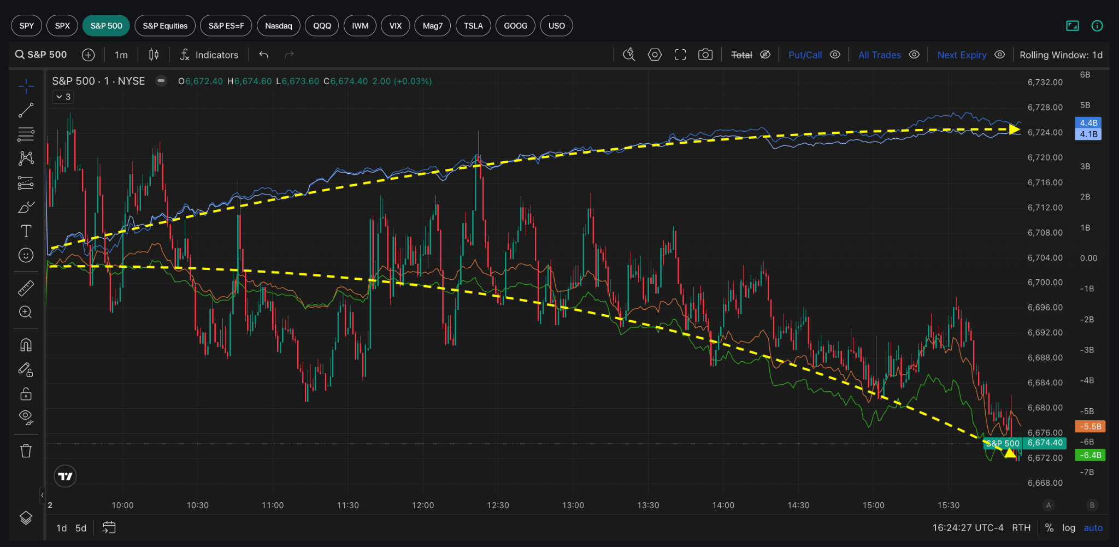The height and width of the screenshot is (547, 1119).
Task: Switch to the Nasdaq tab
Action: [278, 26]
